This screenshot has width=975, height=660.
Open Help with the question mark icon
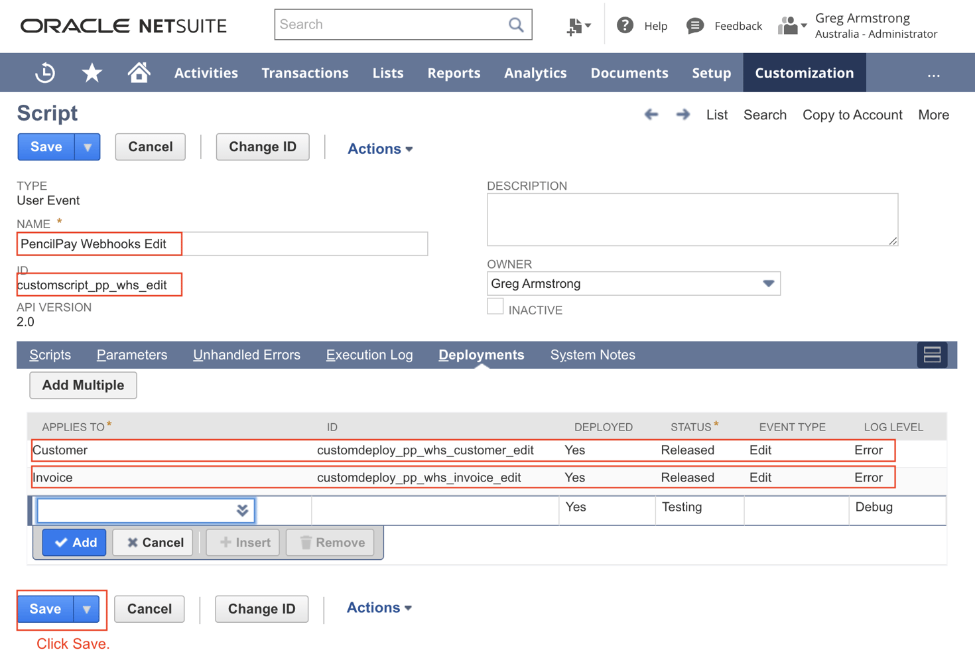point(624,25)
